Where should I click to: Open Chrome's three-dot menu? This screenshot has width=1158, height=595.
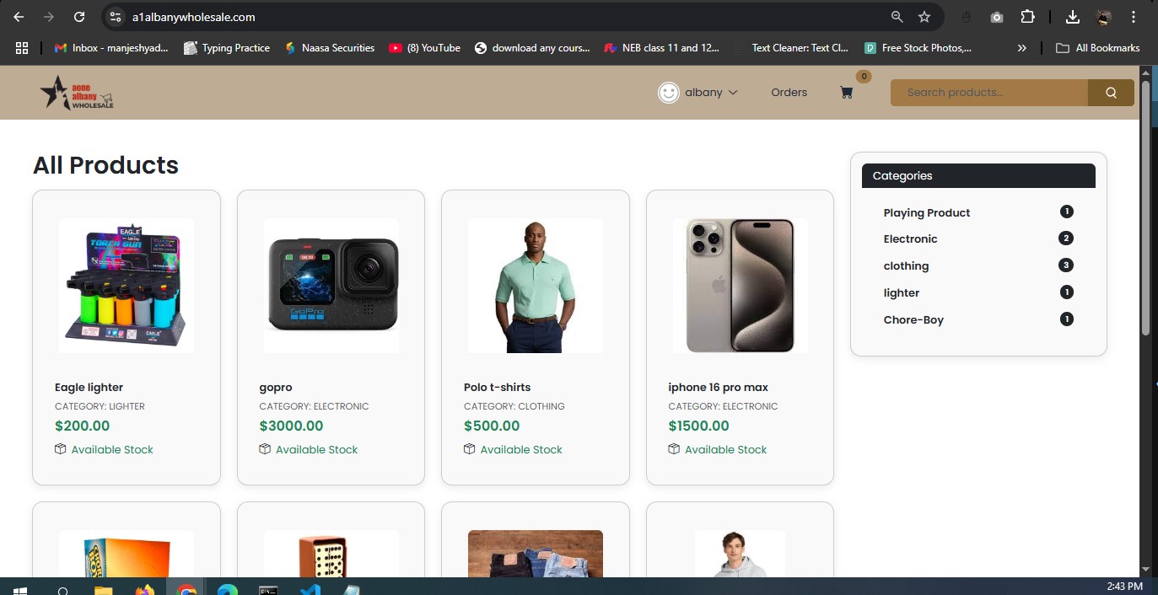[x=1134, y=17]
